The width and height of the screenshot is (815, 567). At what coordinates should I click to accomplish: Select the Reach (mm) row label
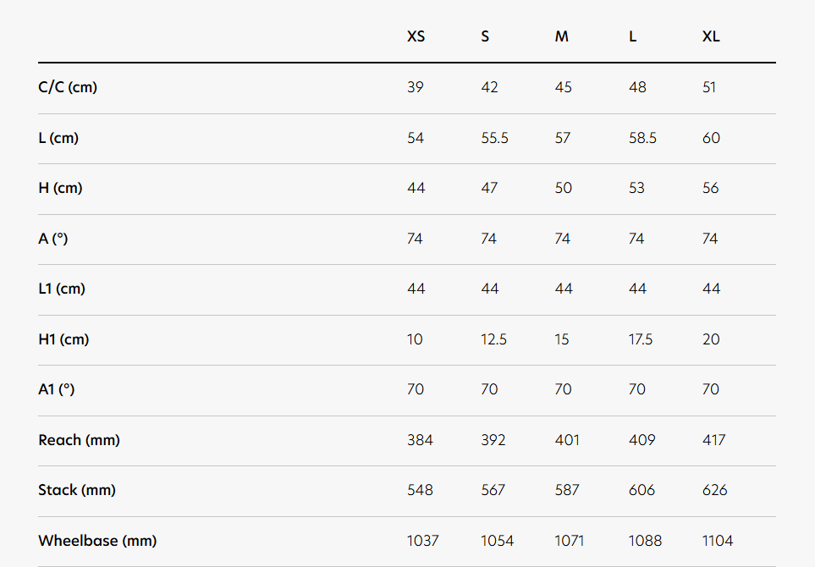tap(80, 440)
